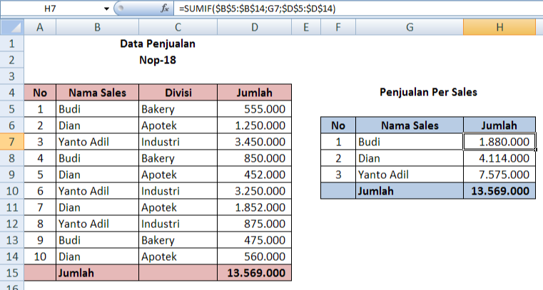Click the Insert Function fx icon

pos(165,9)
